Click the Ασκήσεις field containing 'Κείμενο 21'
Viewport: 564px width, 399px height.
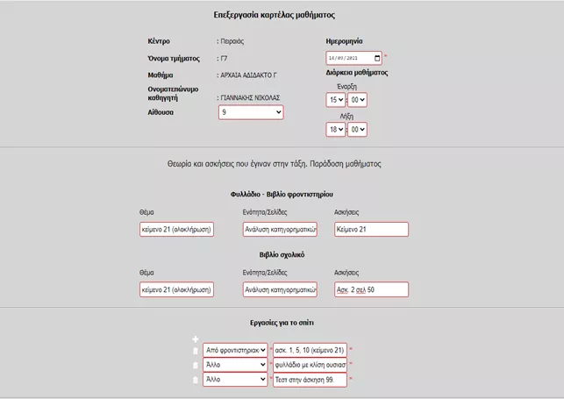click(x=371, y=230)
